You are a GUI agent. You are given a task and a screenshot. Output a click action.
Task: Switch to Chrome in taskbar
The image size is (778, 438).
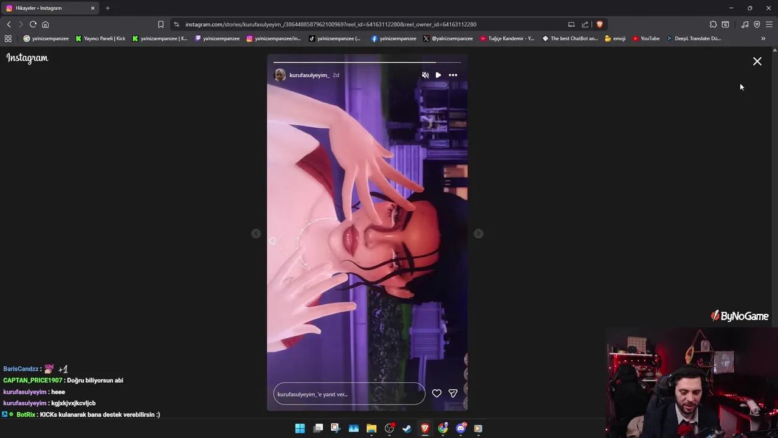click(443, 428)
